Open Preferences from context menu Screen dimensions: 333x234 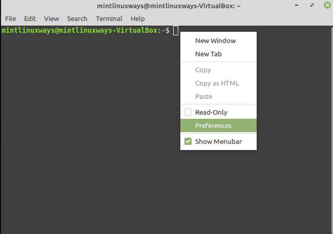coord(218,126)
